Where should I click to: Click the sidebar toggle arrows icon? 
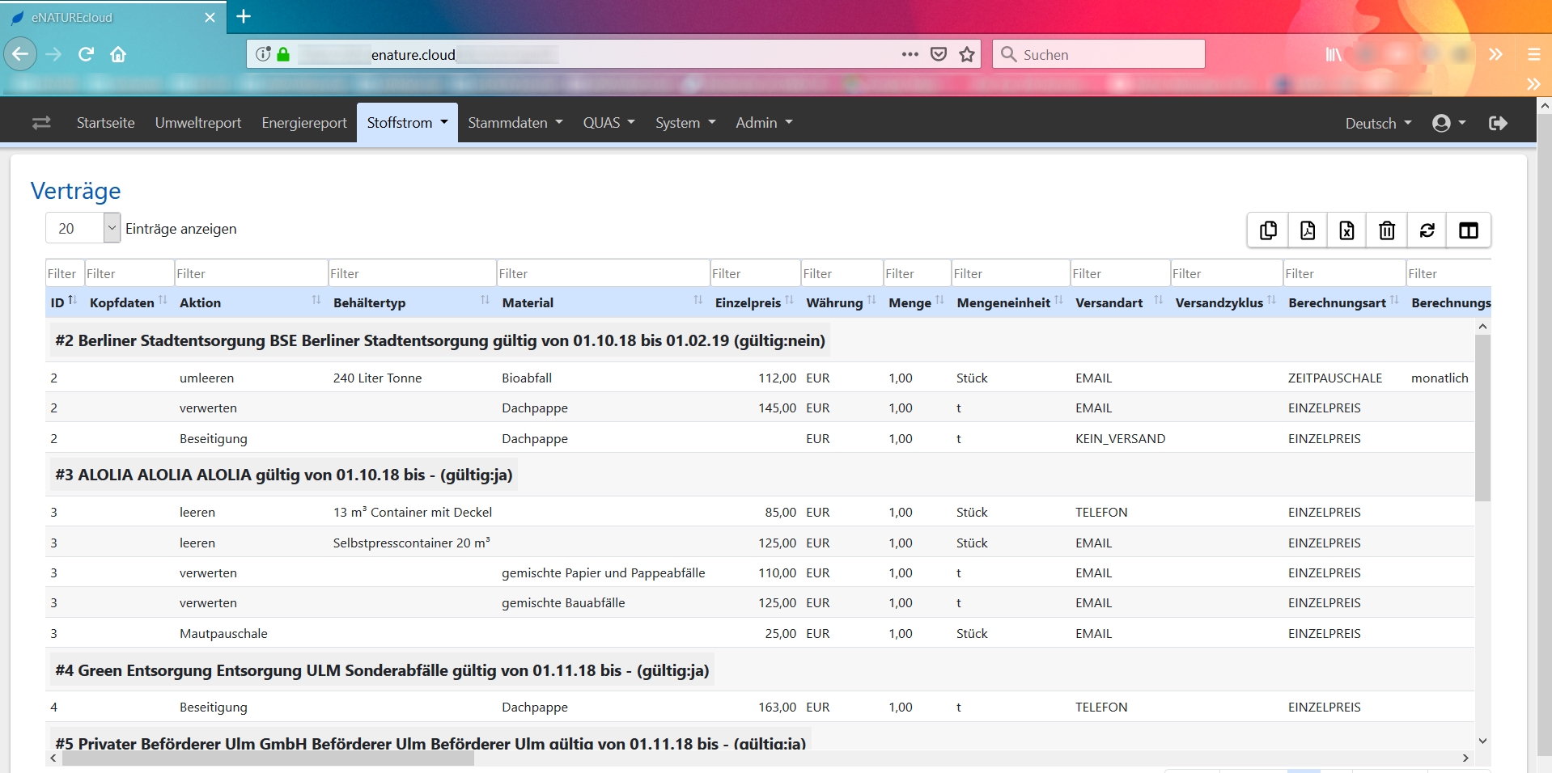coord(41,123)
